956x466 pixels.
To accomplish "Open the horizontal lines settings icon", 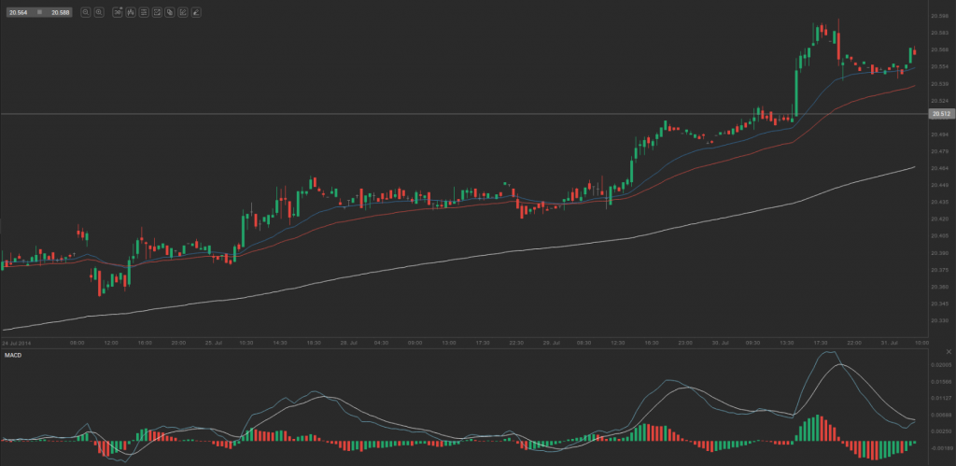I will coord(143,13).
